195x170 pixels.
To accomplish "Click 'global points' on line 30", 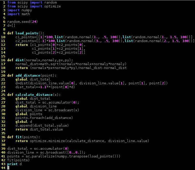I will tap(29, 114).
